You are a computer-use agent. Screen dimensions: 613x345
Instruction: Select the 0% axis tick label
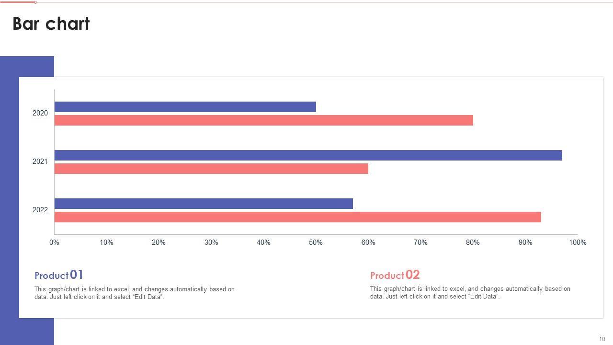pos(54,242)
